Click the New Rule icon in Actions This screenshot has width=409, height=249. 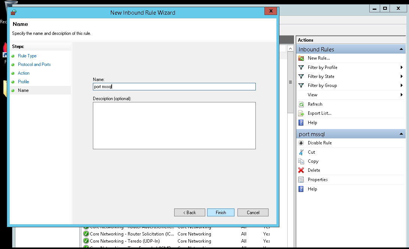coord(301,58)
